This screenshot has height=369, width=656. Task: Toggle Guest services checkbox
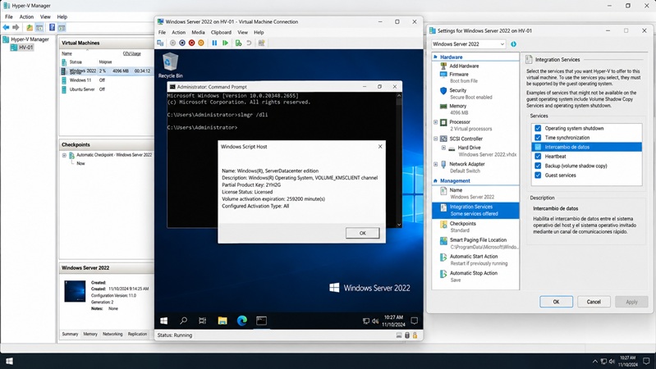click(538, 175)
